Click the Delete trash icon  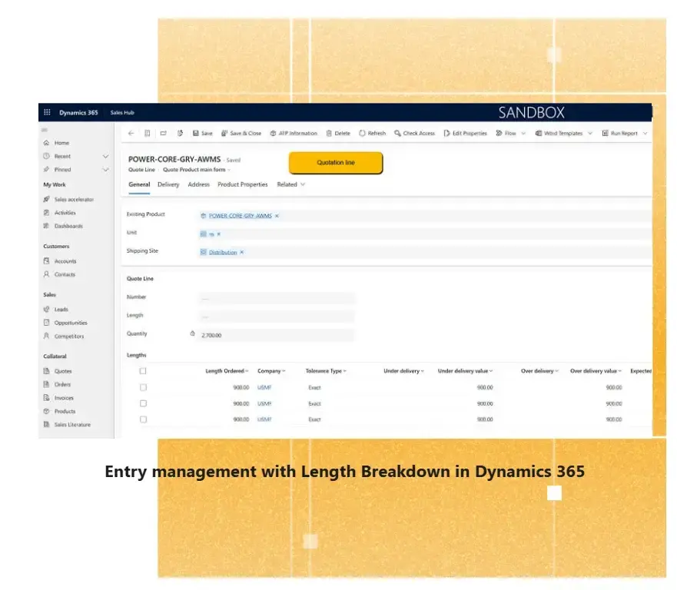pos(329,133)
